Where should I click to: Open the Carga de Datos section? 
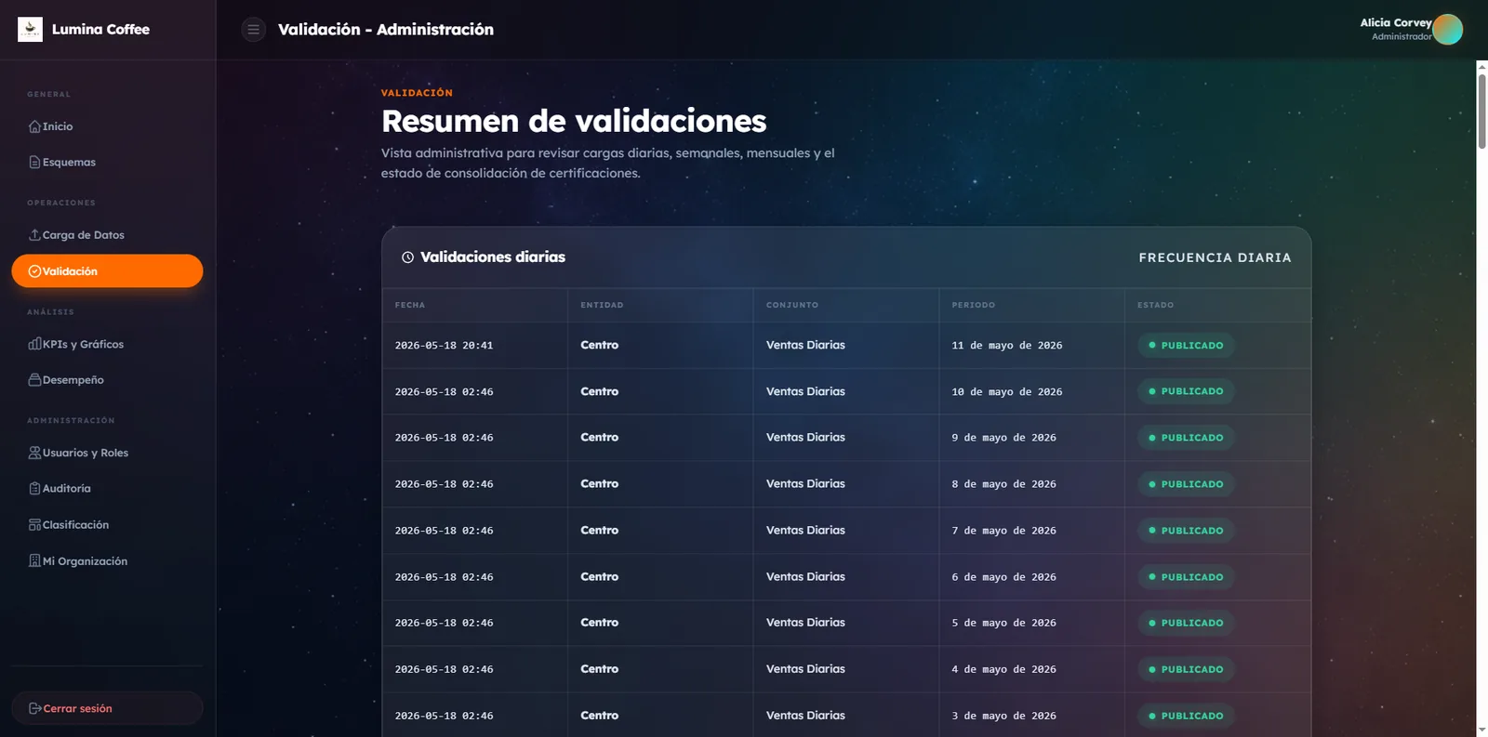107,235
